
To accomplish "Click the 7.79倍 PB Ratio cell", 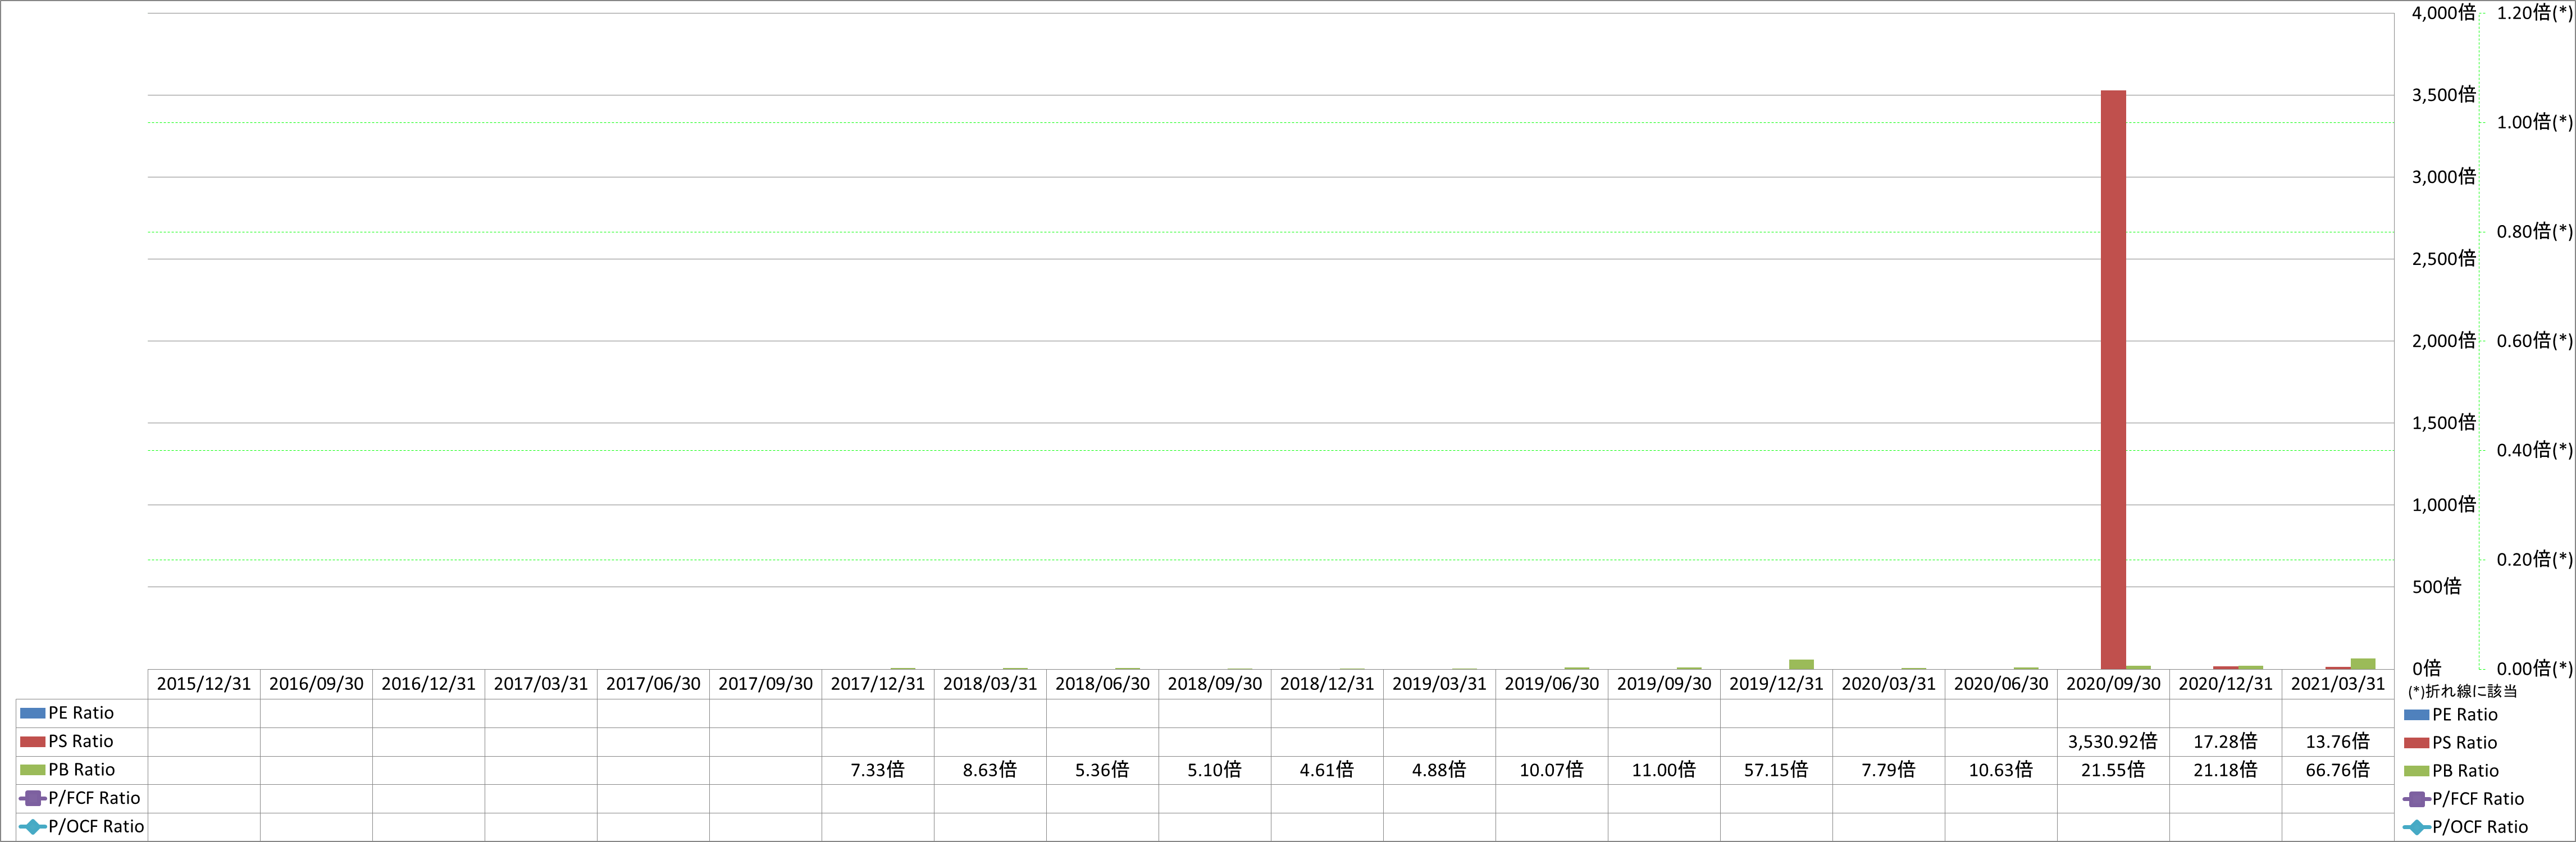I will [1888, 770].
